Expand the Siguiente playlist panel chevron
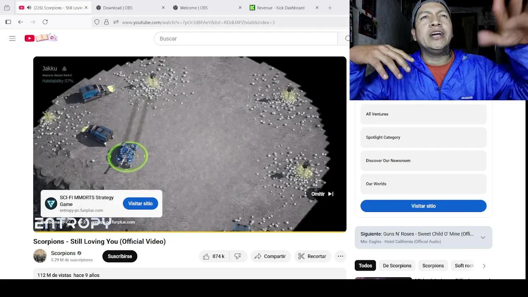The image size is (528, 297). pos(483,238)
